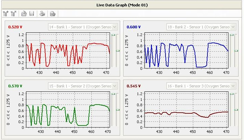Click right slider thumb beside blue Bank 2 graph
Viewport: 244px width, 140px height.
[x=236, y=51]
